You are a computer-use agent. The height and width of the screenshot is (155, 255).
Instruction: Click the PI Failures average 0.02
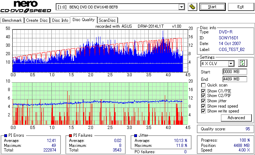click(118, 140)
